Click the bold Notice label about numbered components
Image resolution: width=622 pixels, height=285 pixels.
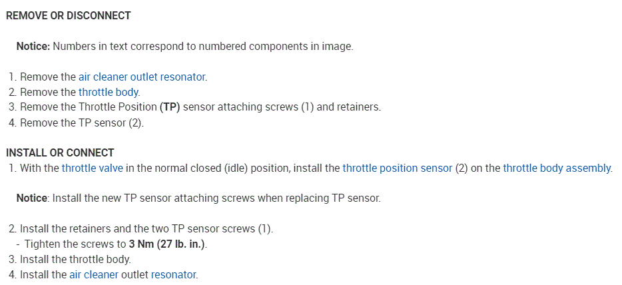[x=33, y=46]
